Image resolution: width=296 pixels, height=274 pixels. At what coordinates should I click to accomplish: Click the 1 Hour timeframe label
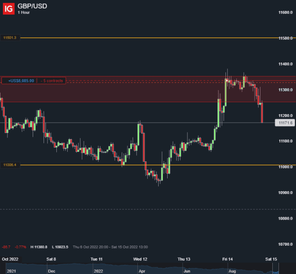pos(24,12)
